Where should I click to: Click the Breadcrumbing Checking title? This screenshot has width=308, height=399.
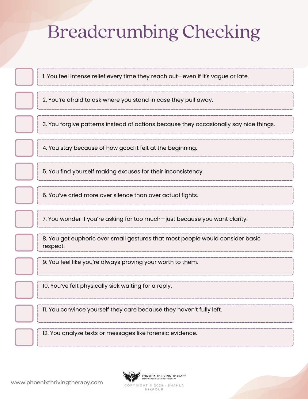pyautogui.click(x=154, y=32)
